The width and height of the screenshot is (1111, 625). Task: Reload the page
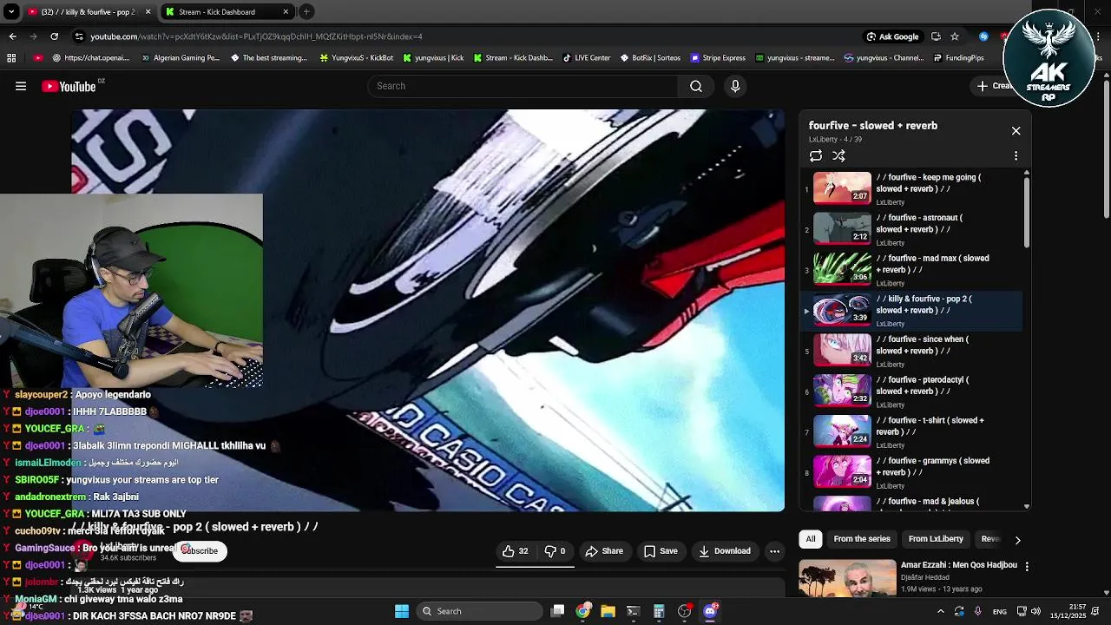tap(54, 36)
